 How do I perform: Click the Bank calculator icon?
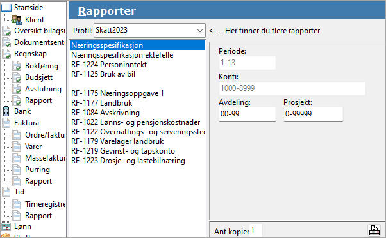(6, 111)
